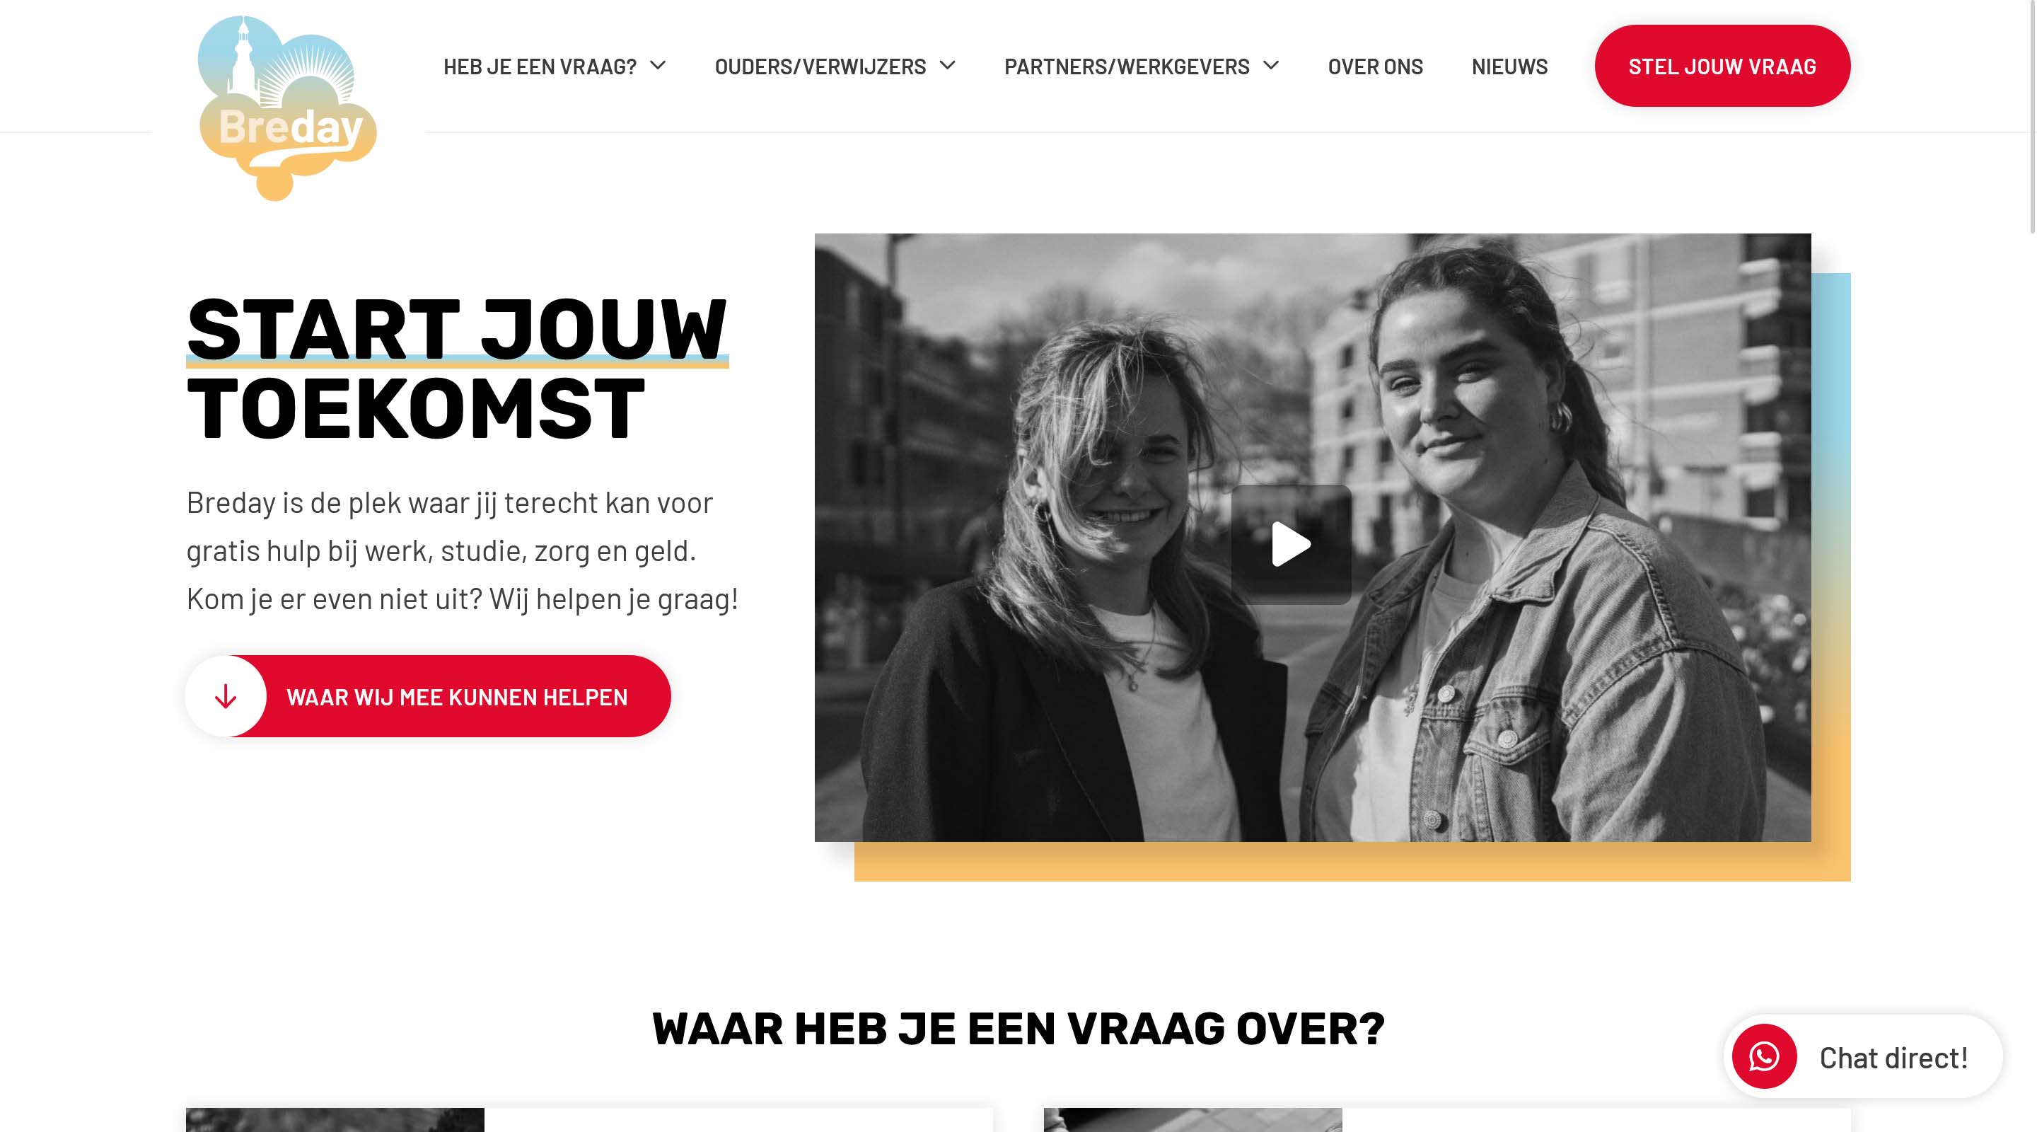This screenshot has width=2037, height=1132.
Task: Open the Nieuws menu item
Action: point(1509,67)
